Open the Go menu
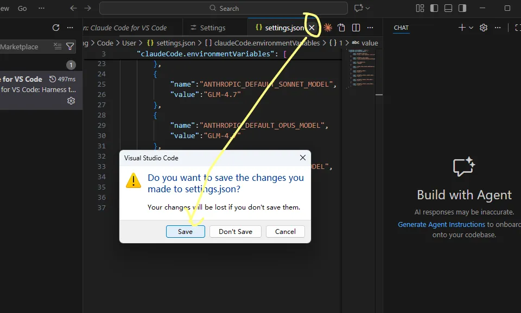 [22, 8]
